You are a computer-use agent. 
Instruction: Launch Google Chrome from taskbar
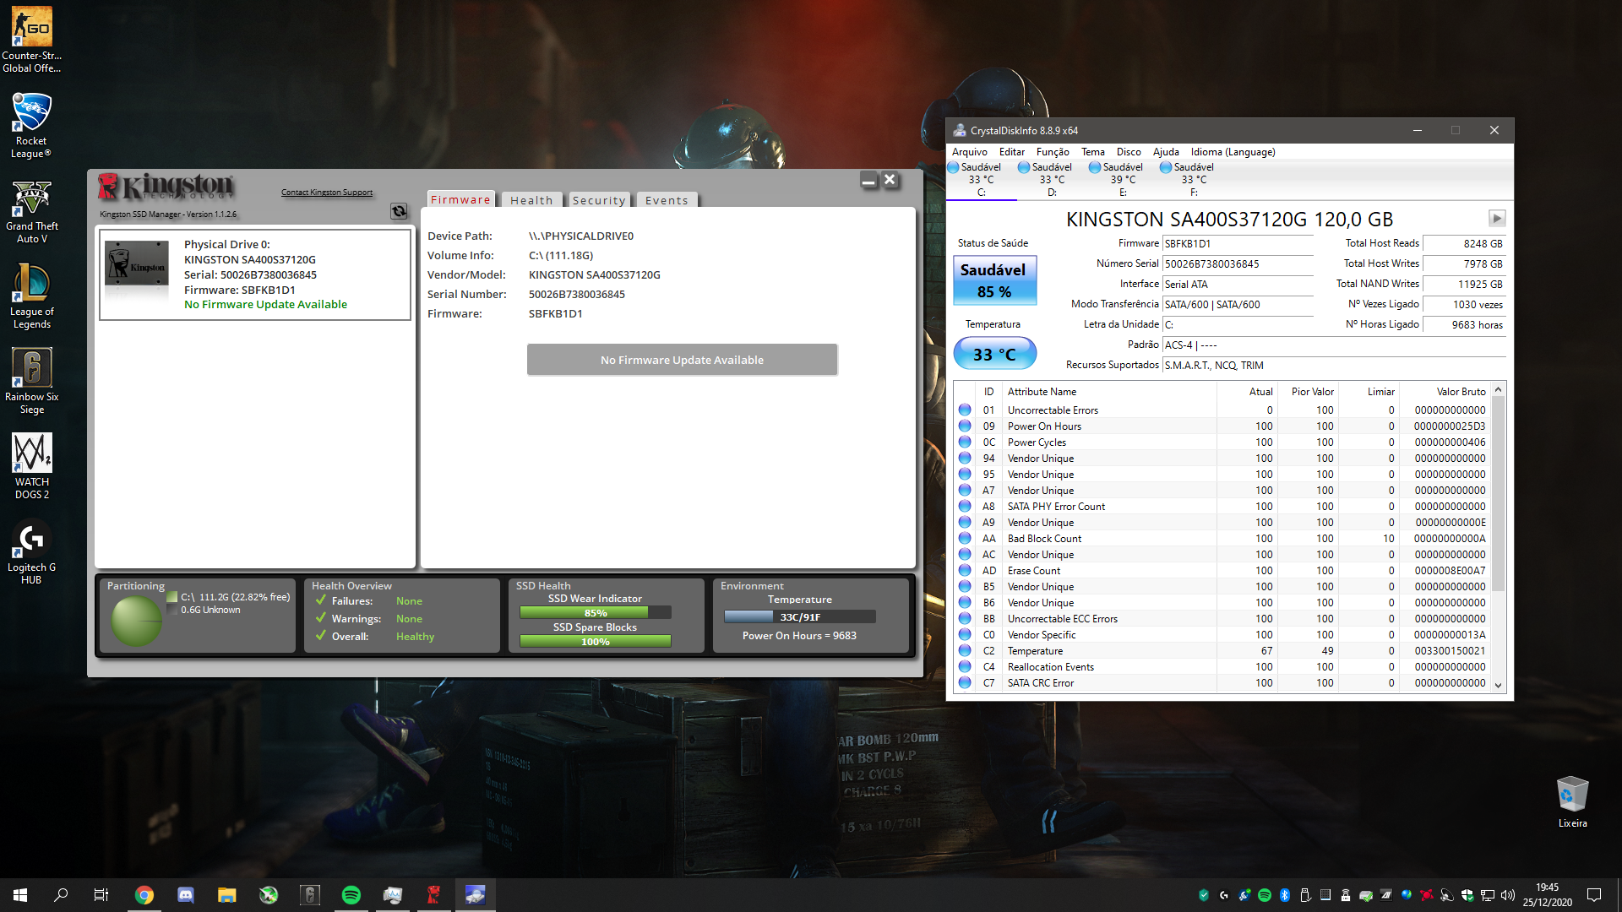[x=144, y=895]
